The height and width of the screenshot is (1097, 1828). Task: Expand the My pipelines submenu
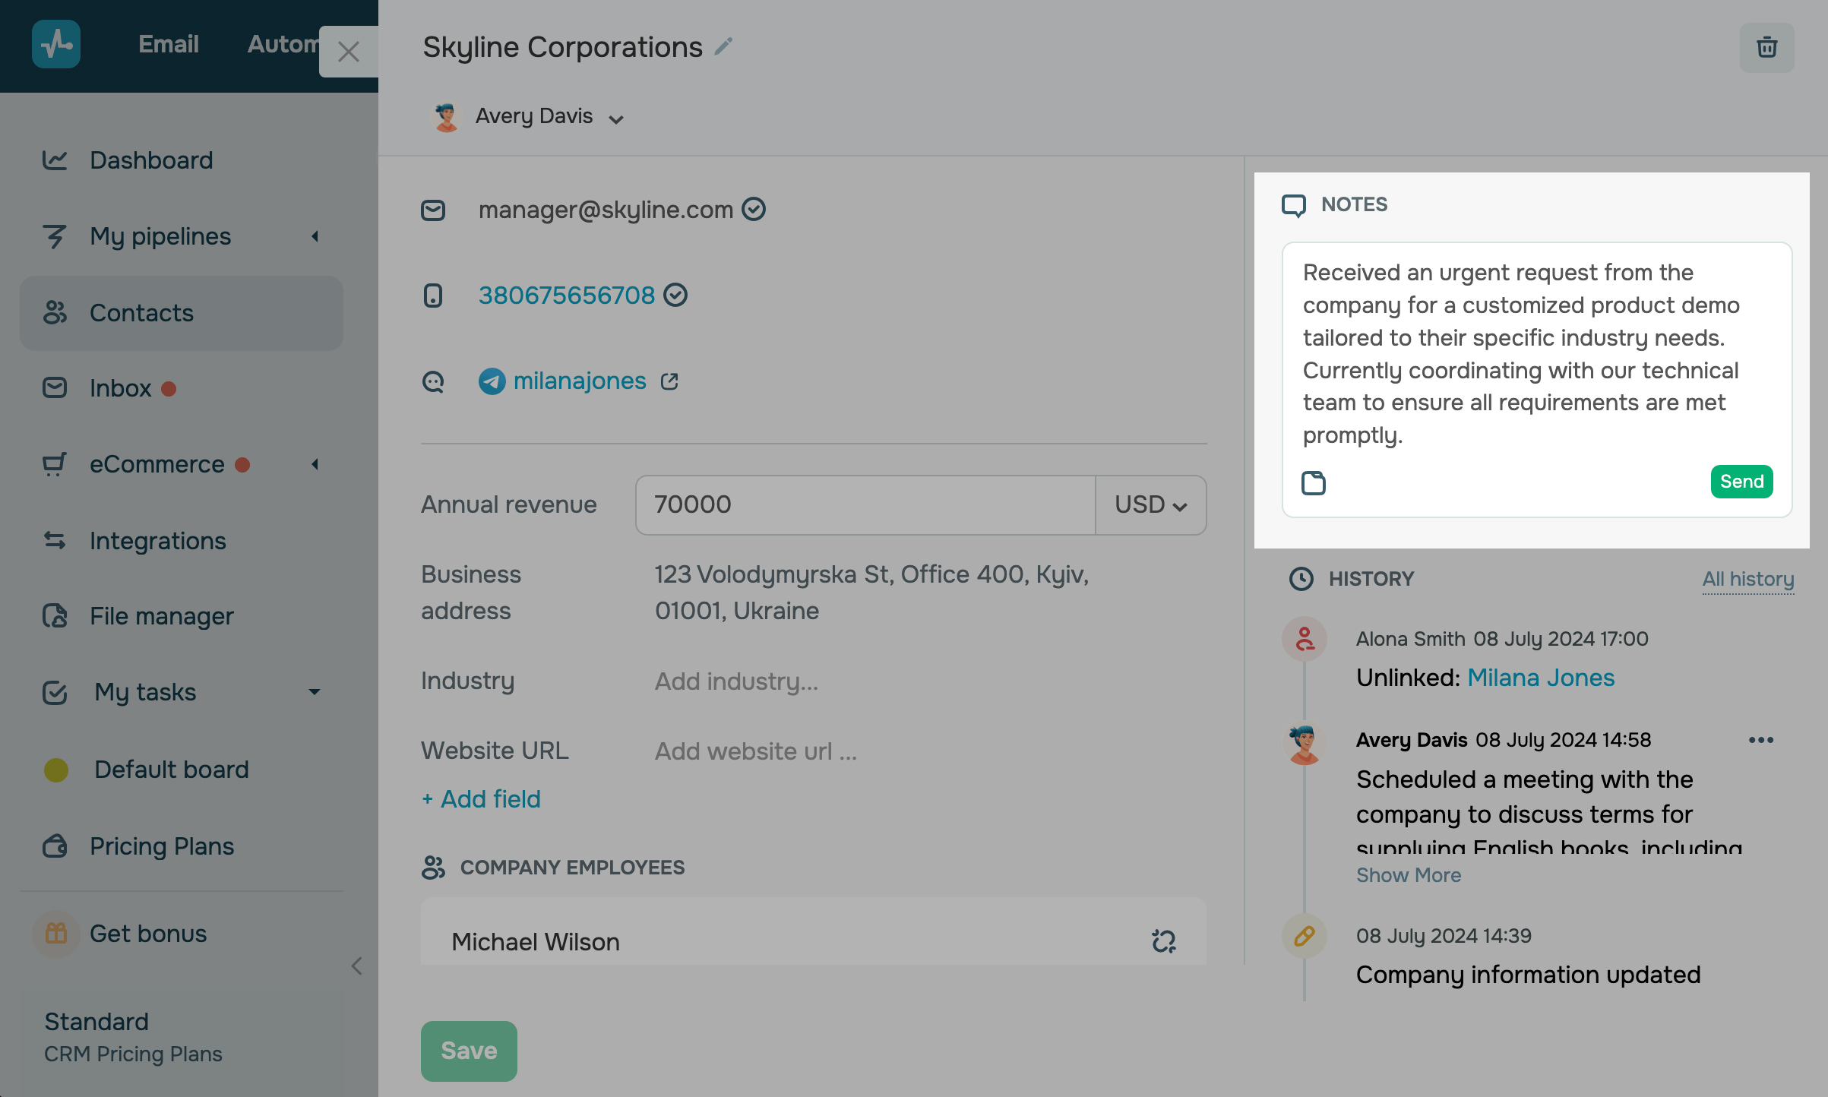(315, 236)
